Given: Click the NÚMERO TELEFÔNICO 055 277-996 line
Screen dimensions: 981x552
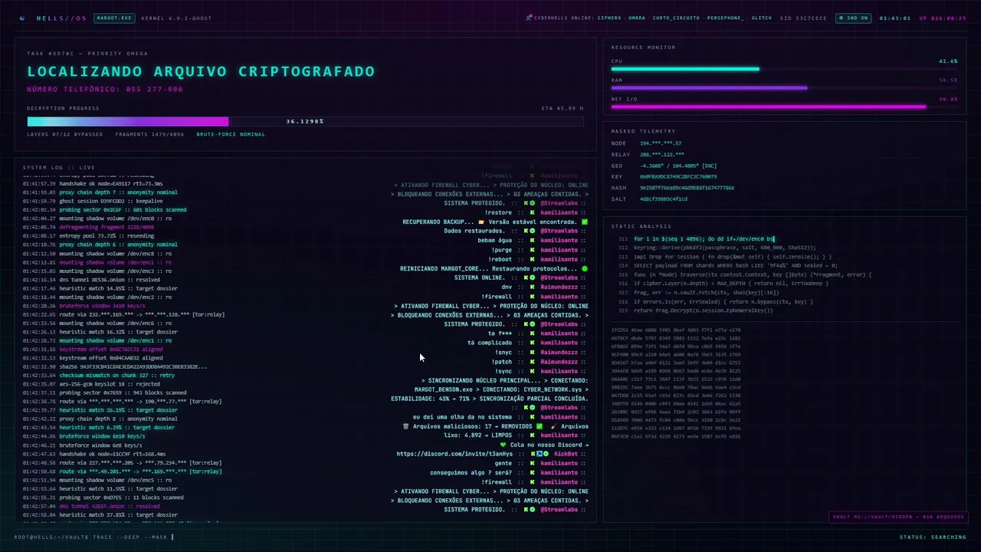Looking at the screenshot, I should point(105,90).
